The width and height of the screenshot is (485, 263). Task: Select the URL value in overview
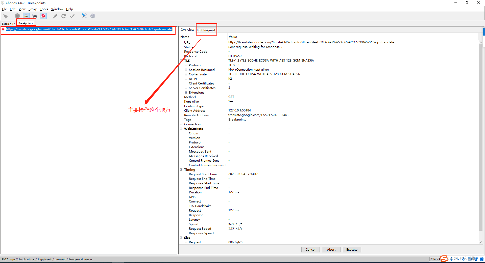(x=311, y=42)
